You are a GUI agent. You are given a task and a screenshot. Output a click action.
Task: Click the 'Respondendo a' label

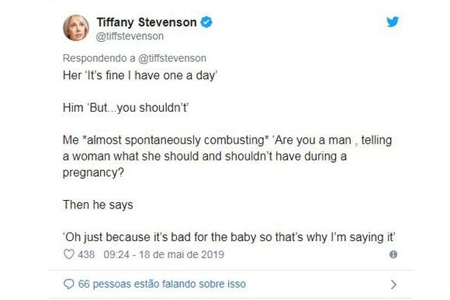99,58
